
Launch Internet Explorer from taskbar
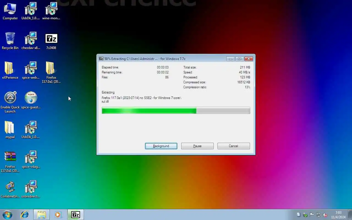coord(25,215)
